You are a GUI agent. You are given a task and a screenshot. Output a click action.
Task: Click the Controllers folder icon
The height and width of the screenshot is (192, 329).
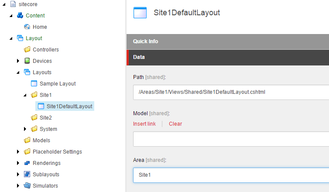27,50
